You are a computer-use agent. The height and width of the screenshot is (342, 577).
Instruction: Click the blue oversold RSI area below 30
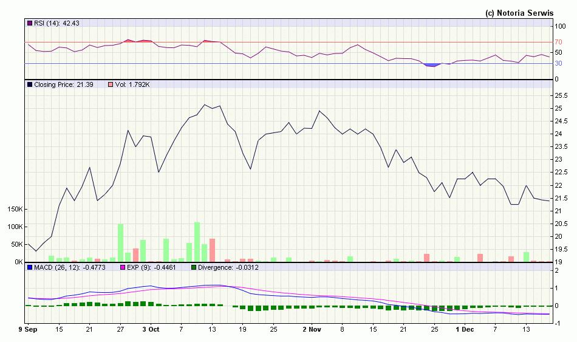(432, 65)
